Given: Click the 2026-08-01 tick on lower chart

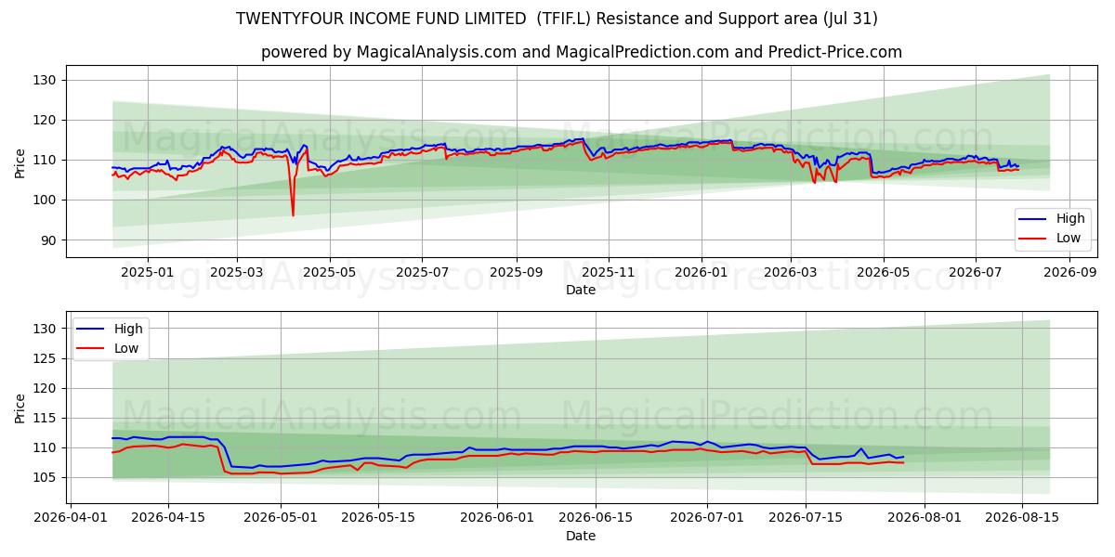Looking at the screenshot, I should click(924, 519).
